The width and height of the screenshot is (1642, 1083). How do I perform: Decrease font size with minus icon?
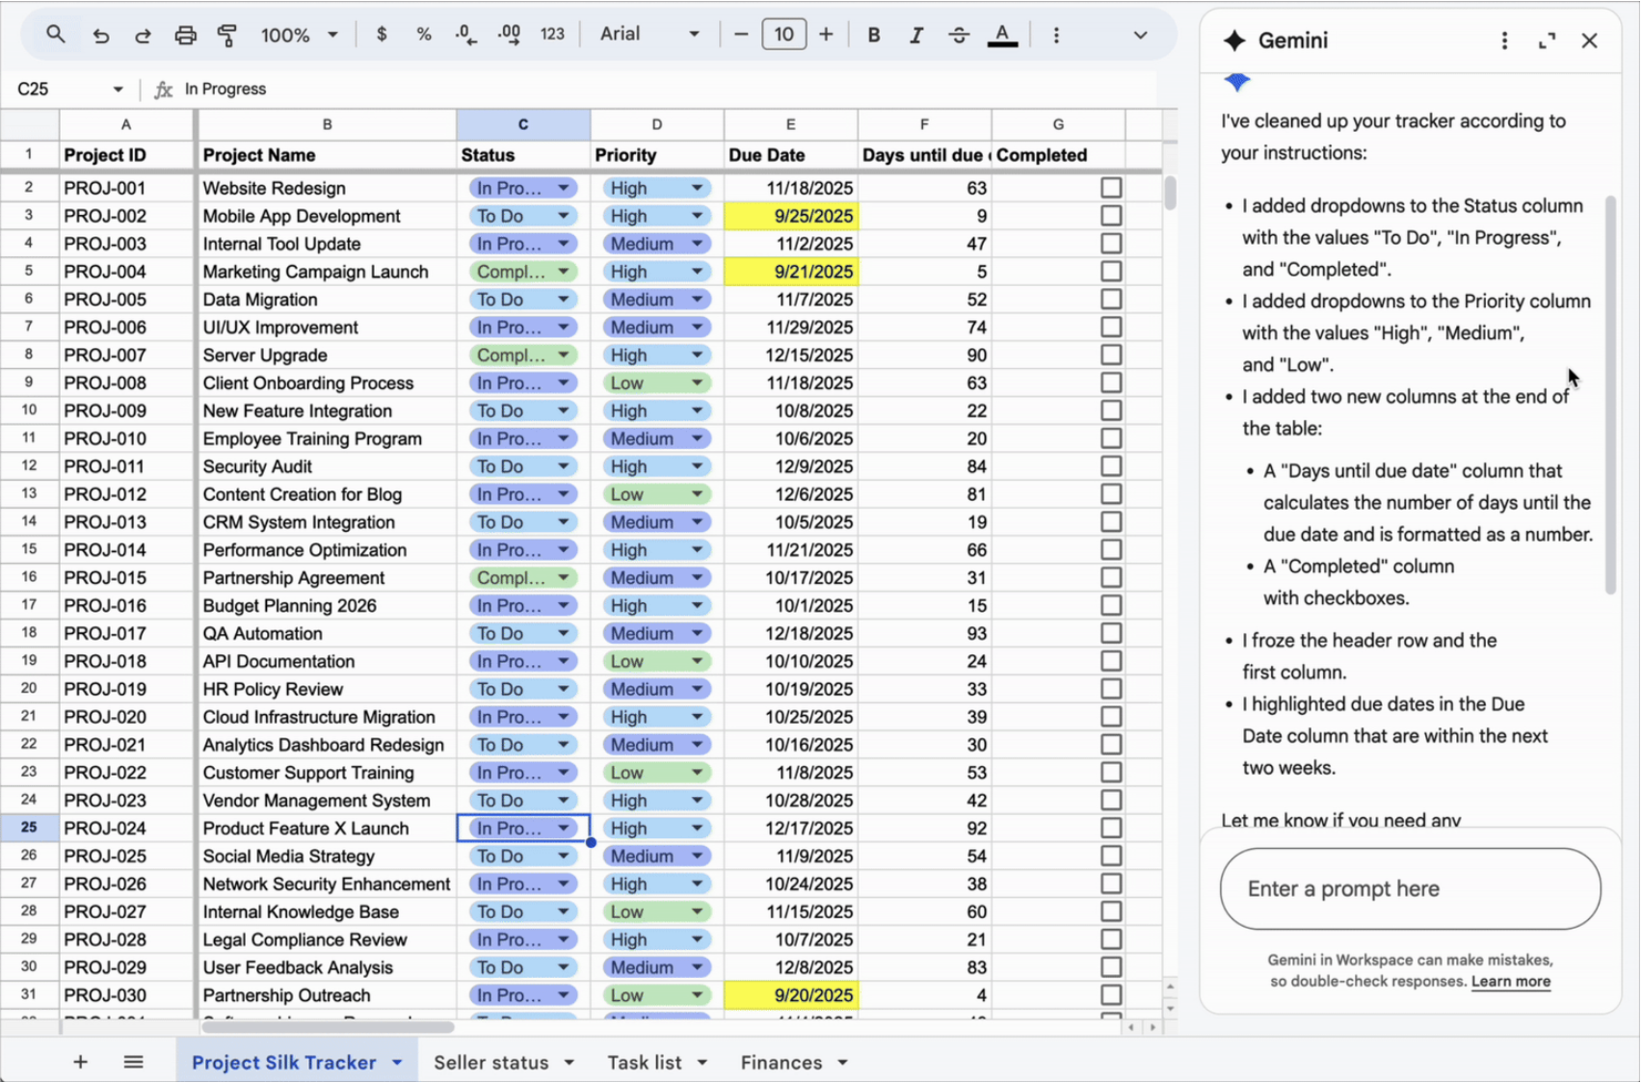coord(741,35)
